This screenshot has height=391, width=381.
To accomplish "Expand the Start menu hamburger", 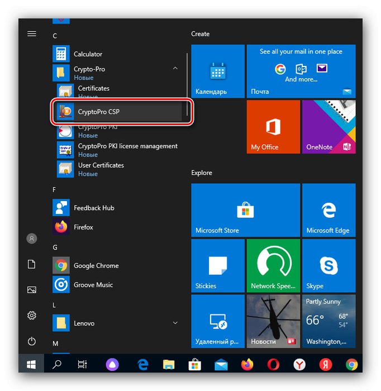I will click(32, 34).
